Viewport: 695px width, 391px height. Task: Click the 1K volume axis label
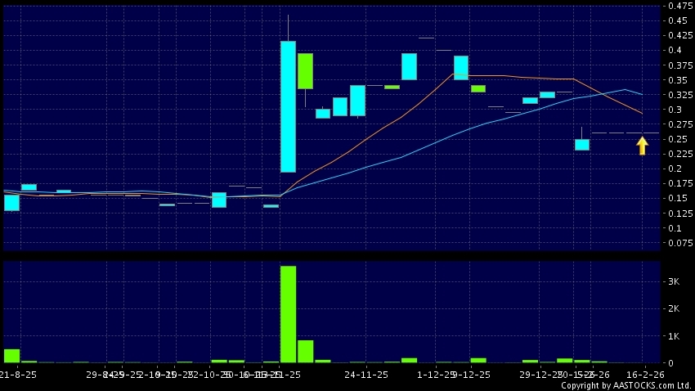tap(673, 336)
